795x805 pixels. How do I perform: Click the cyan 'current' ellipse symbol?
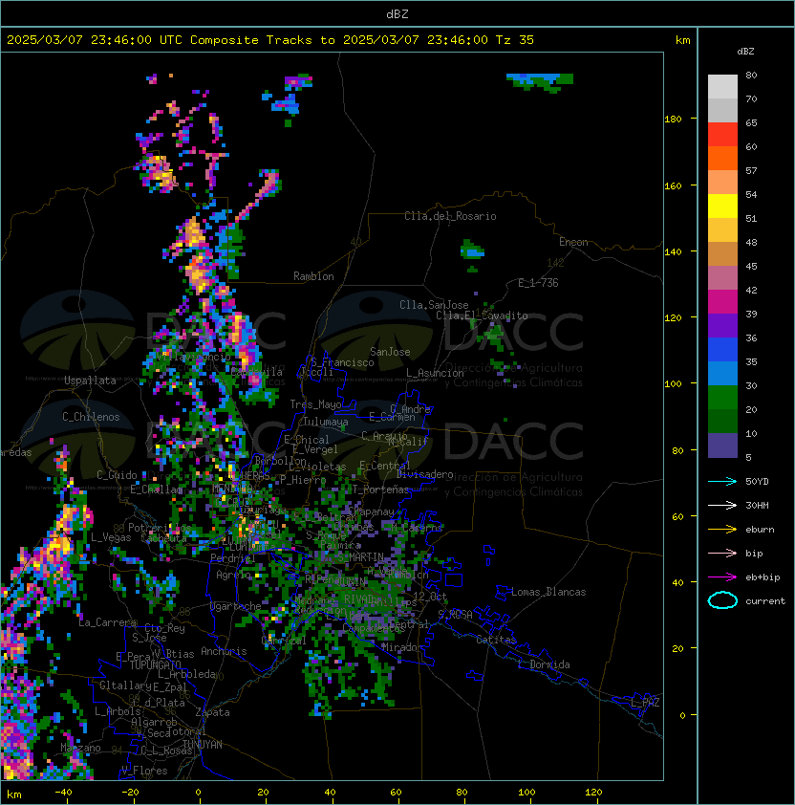(722, 600)
